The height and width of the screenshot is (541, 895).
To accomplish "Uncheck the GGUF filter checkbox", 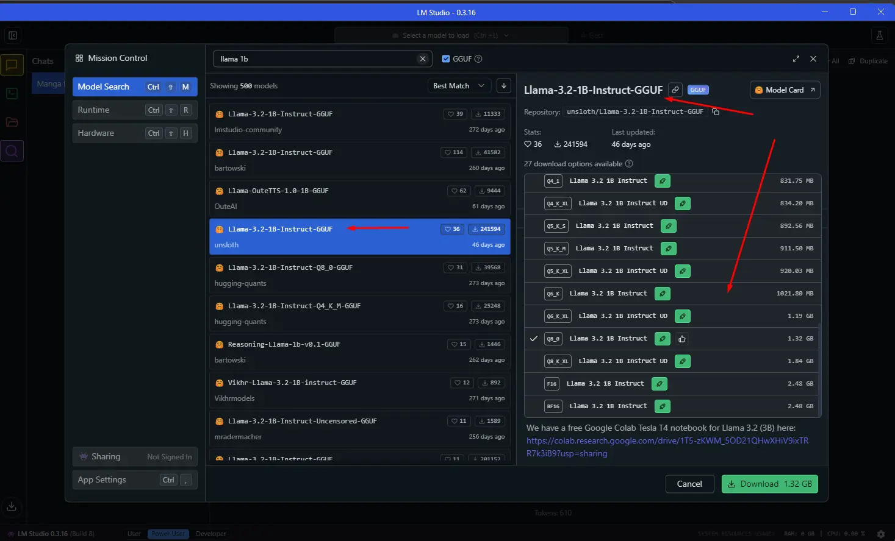I will (x=445, y=58).
